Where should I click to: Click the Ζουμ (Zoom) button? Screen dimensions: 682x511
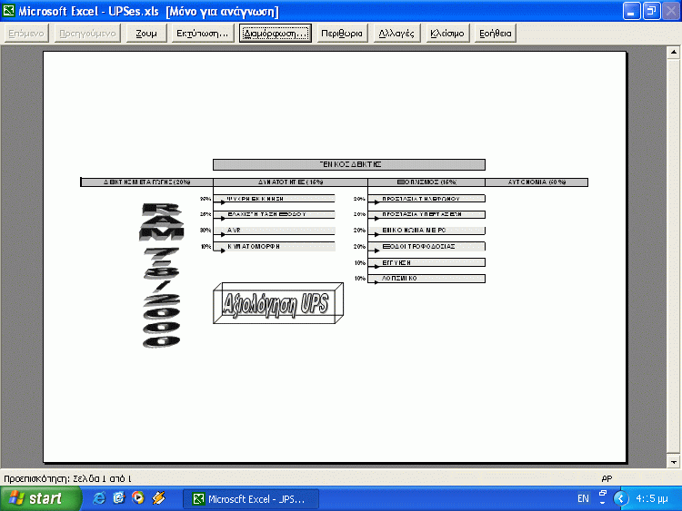pyautogui.click(x=146, y=34)
